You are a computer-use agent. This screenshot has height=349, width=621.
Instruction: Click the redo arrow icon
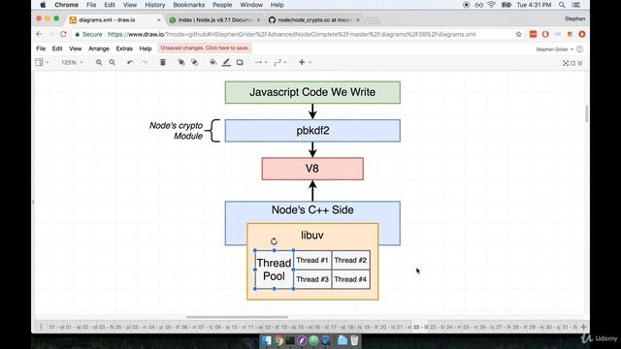145,62
